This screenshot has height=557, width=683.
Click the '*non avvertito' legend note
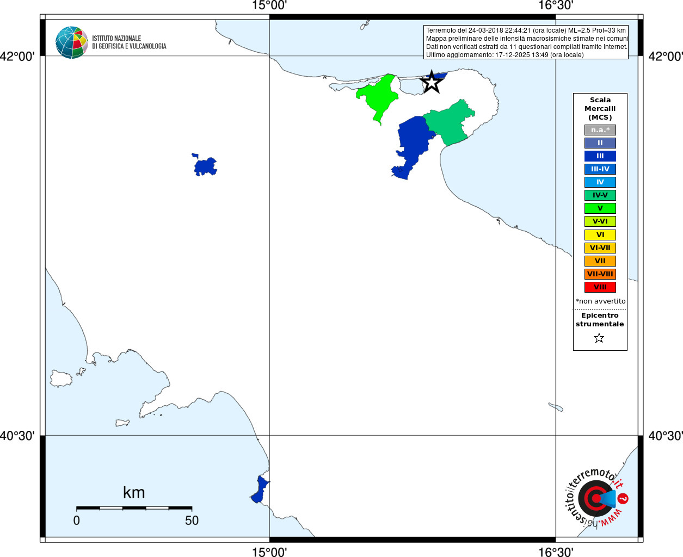click(x=601, y=301)
